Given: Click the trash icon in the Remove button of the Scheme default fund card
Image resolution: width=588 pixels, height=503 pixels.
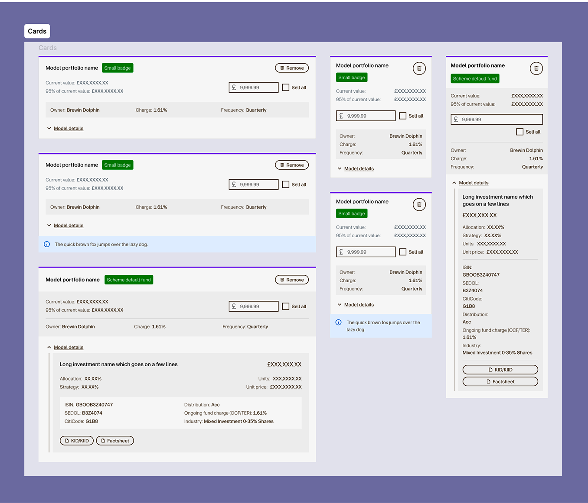Looking at the screenshot, I should (x=282, y=280).
